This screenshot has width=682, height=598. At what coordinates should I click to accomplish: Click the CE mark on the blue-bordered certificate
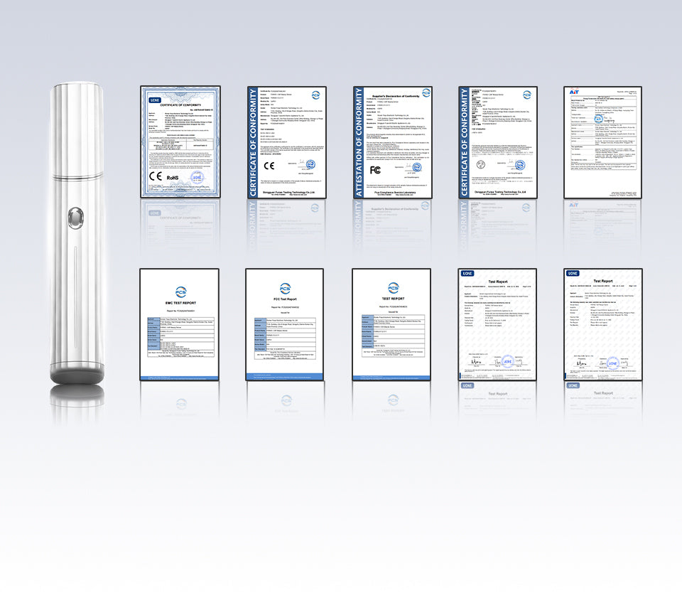156,177
